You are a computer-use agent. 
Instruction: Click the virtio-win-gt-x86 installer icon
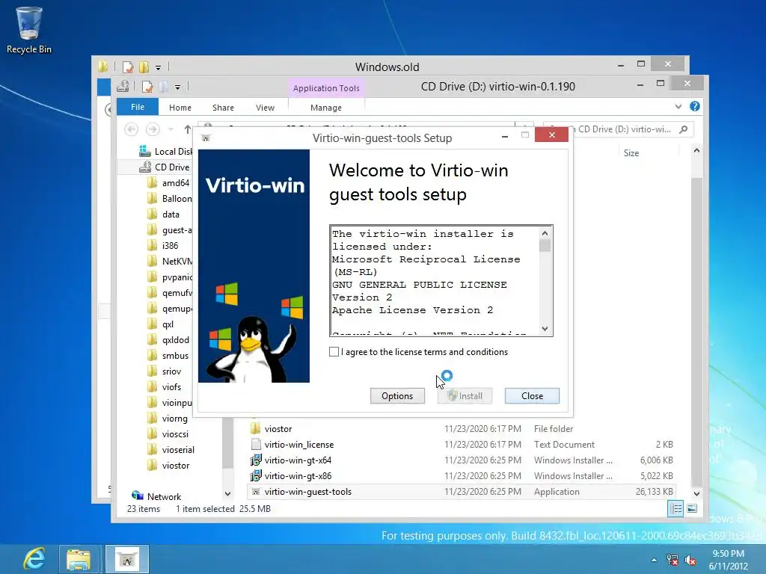256,475
